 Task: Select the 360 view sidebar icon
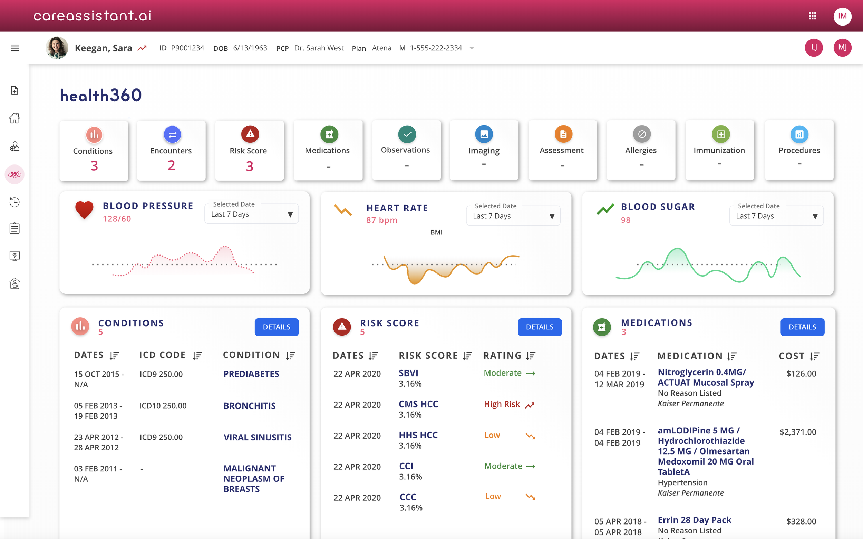[x=14, y=174]
